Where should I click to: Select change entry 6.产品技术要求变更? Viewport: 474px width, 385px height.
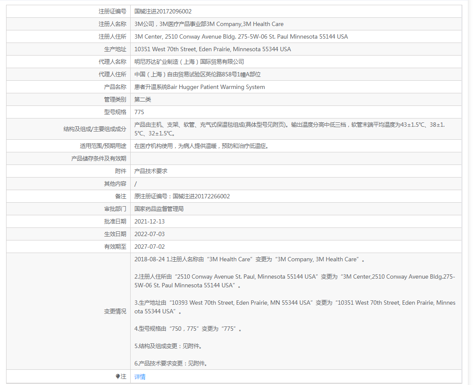pyautogui.click(x=171, y=363)
